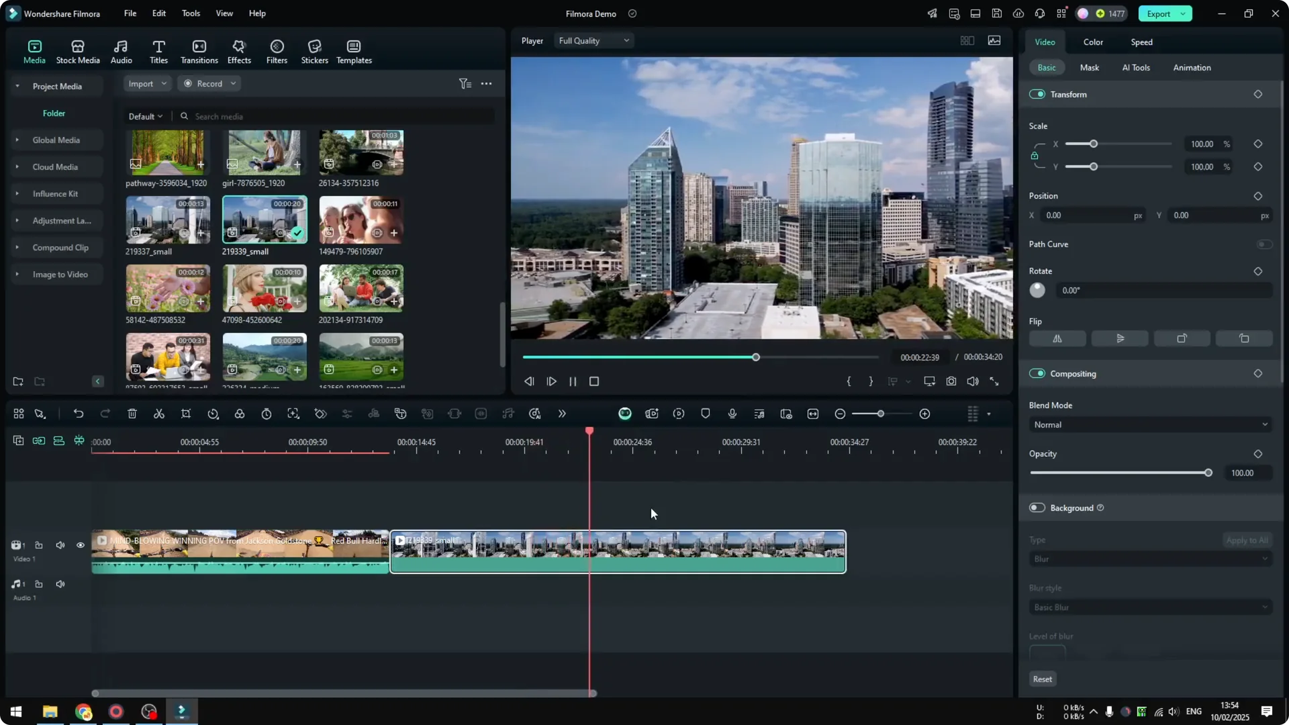Viewport: 1289px width, 725px height.
Task: Click the Split scissors tool on the toolbar
Action: (159, 414)
